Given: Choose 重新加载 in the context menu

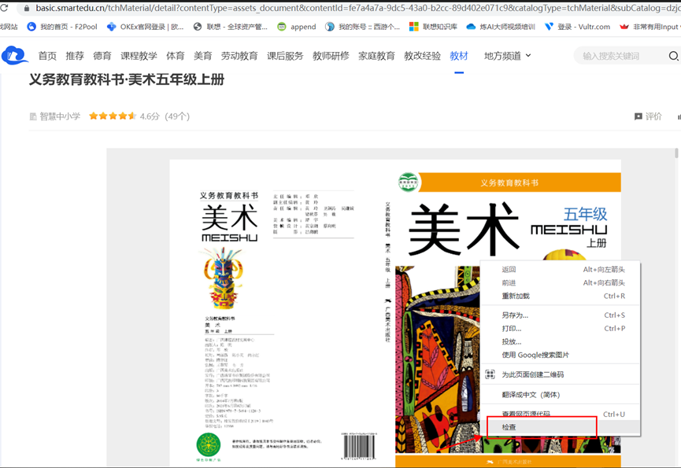Looking at the screenshot, I should pyautogui.click(x=561, y=296).
